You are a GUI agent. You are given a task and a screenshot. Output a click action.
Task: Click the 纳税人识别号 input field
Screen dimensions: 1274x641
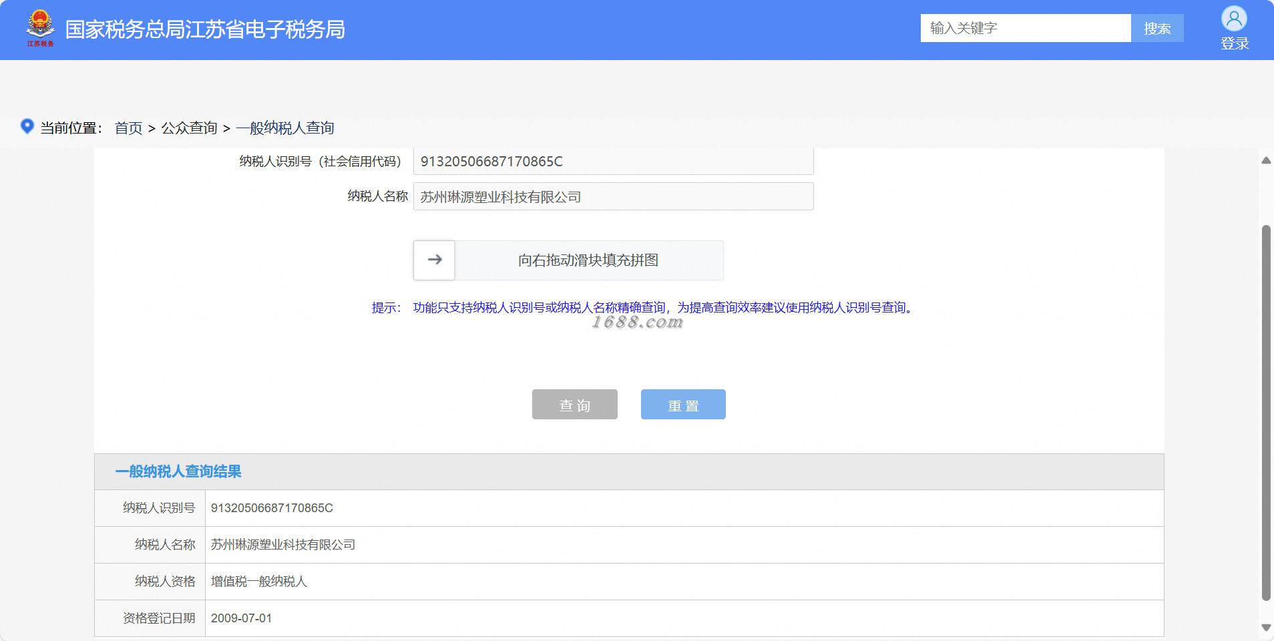point(614,162)
